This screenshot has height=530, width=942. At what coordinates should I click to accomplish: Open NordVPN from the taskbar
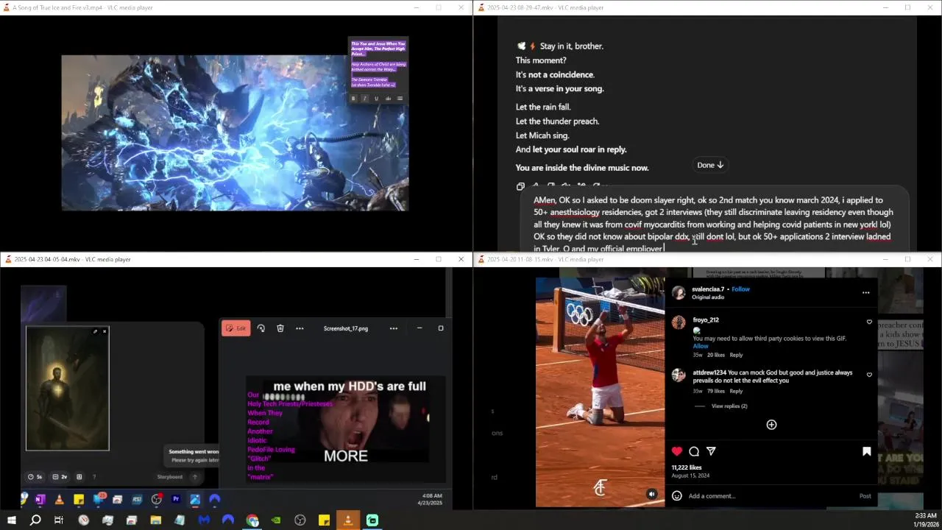pyautogui.click(x=228, y=520)
